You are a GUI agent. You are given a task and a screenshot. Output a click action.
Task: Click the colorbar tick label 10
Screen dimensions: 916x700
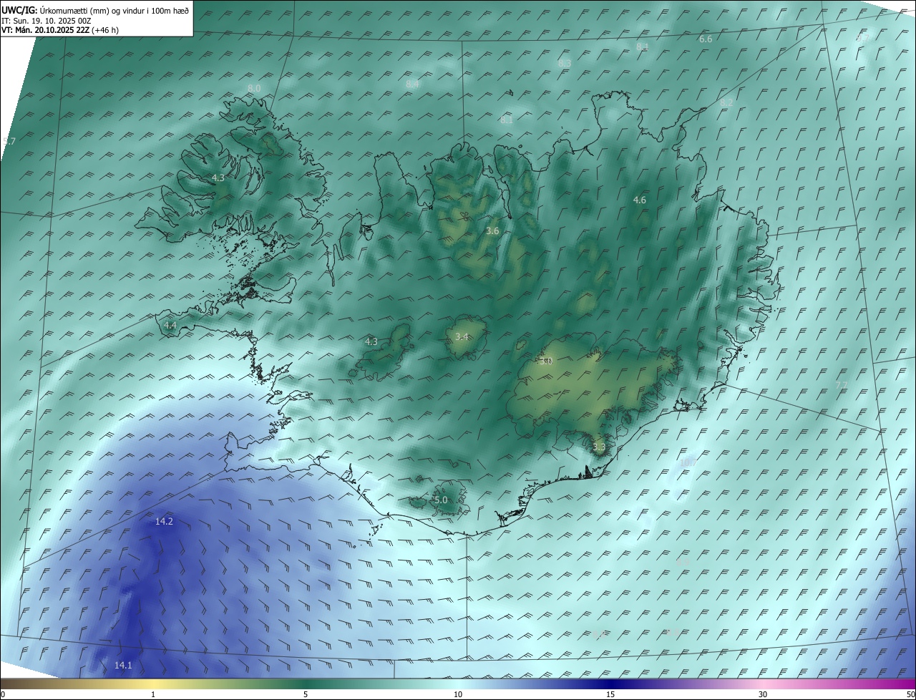click(458, 694)
